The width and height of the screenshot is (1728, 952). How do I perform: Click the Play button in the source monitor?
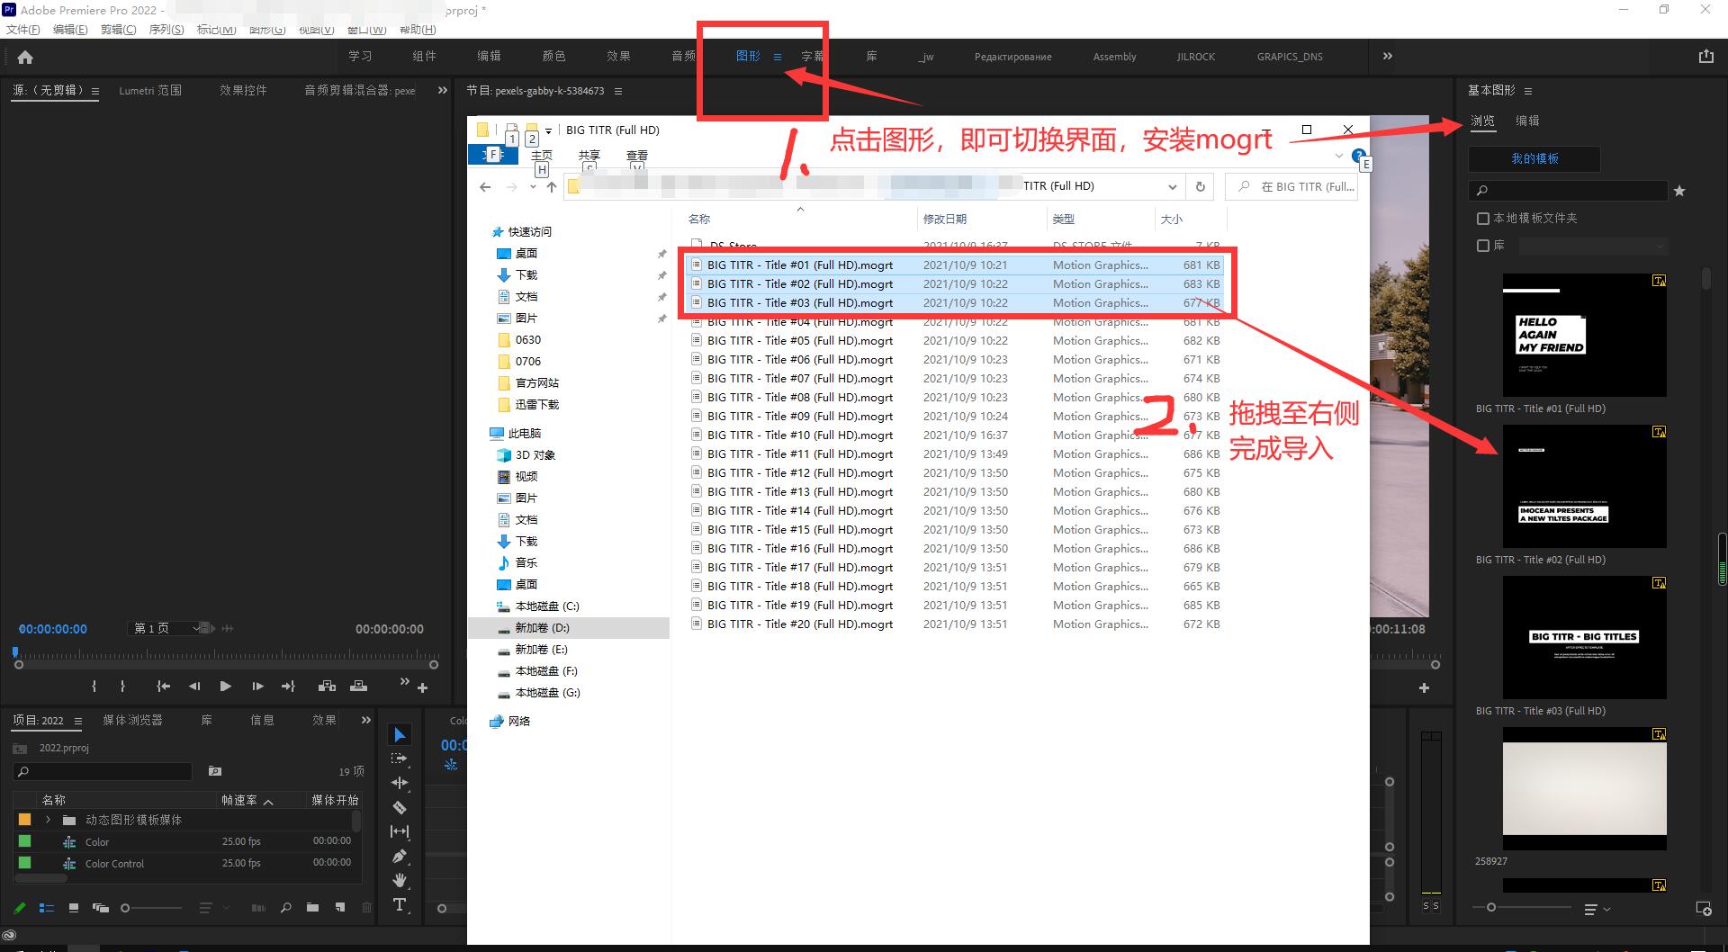pyautogui.click(x=225, y=686)
